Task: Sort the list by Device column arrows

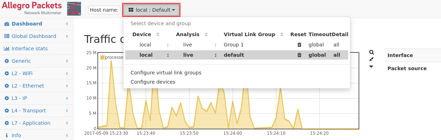Action: tap(158, 34)
